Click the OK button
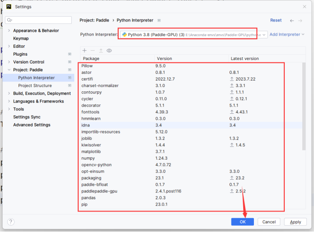 [243, 222]
